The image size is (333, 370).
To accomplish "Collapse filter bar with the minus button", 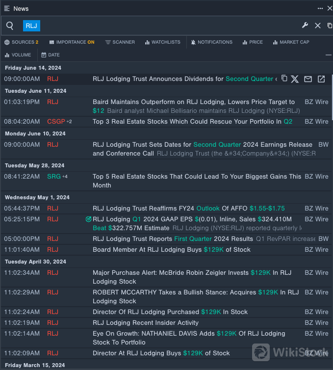I will coord(328,55).
